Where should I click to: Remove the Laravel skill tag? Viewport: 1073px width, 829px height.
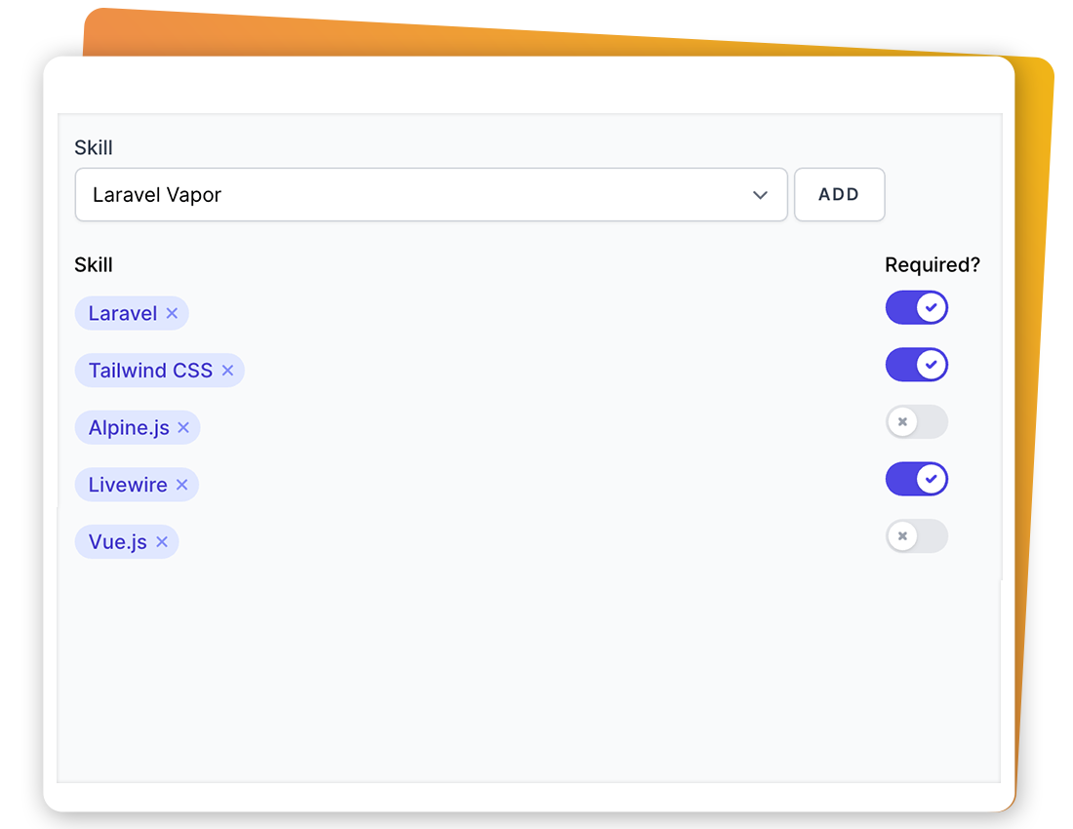pos(172,313)
